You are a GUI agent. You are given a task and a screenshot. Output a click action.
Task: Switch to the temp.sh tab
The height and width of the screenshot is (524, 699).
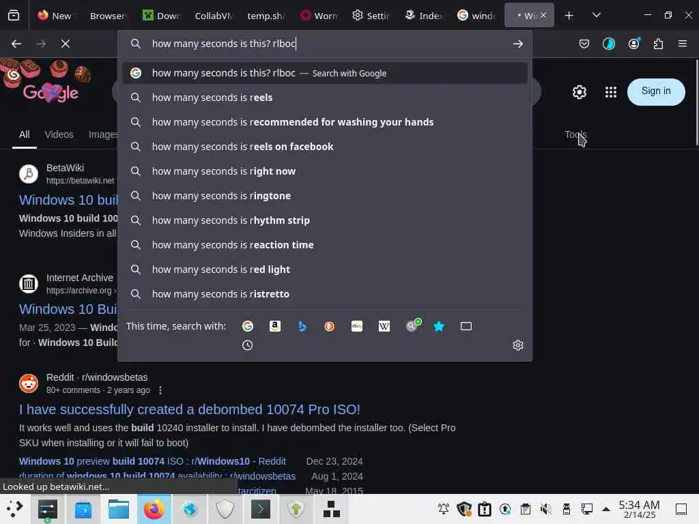pos(266,16)
